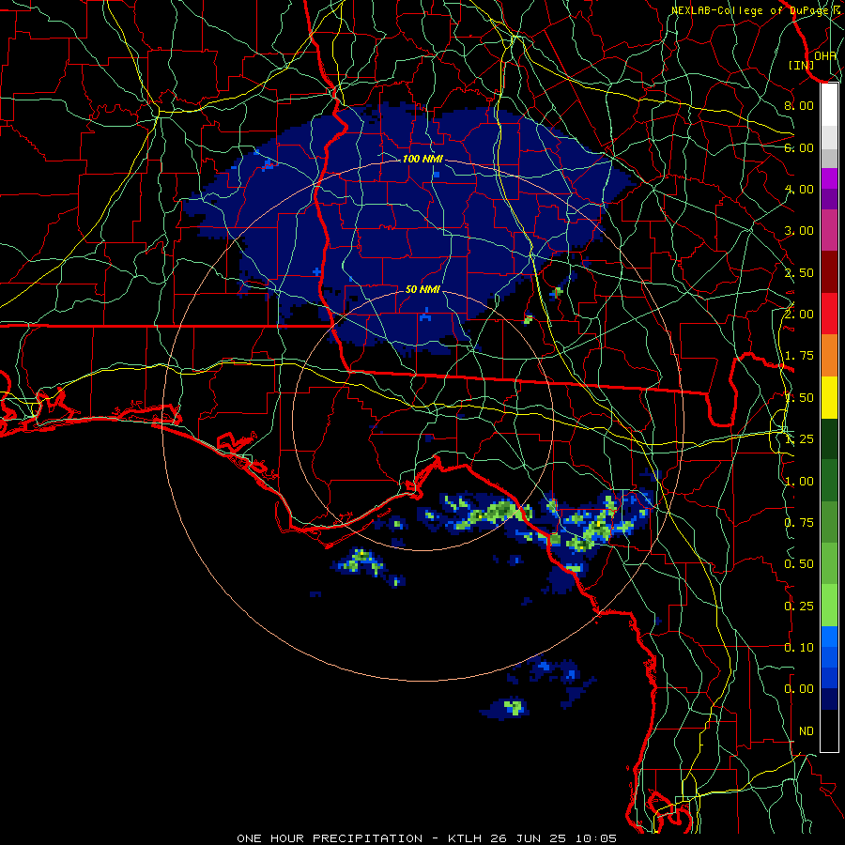Screen dimensions: 845x845
Task: Click the ONE HOUR PRECIPITATION title text
Action: [x=330, y=838]
